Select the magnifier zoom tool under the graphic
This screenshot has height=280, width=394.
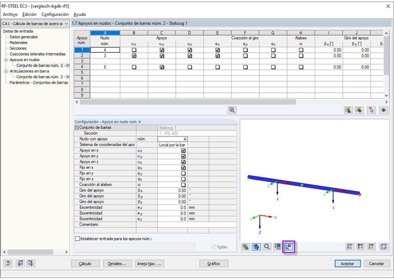click(x=267, y=247)
